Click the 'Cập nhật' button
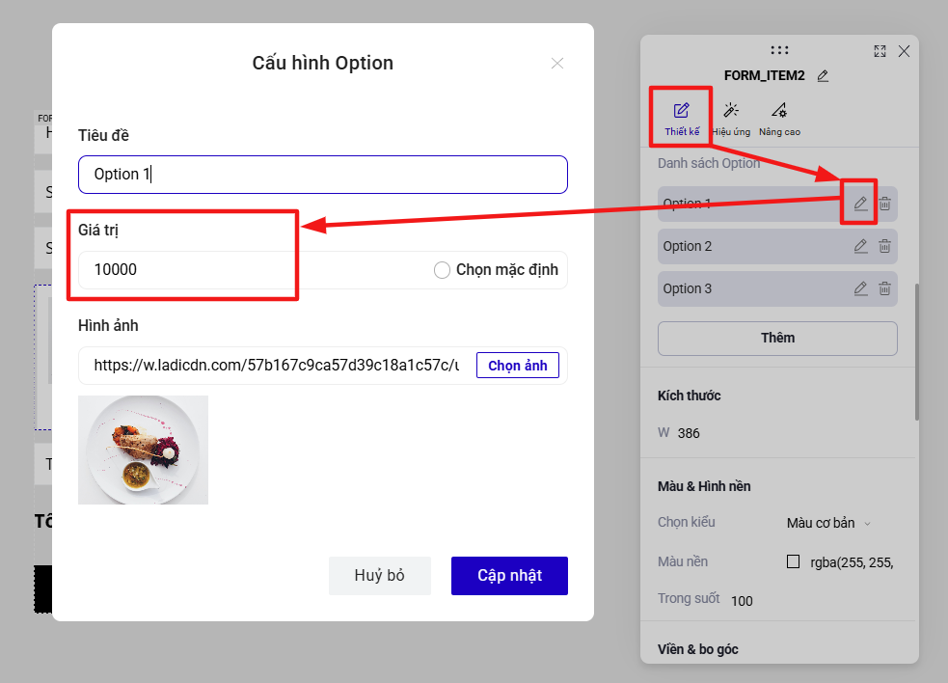The height and width of the screenshot is (683, 948). pyautogui.click(x=509, y=575)
